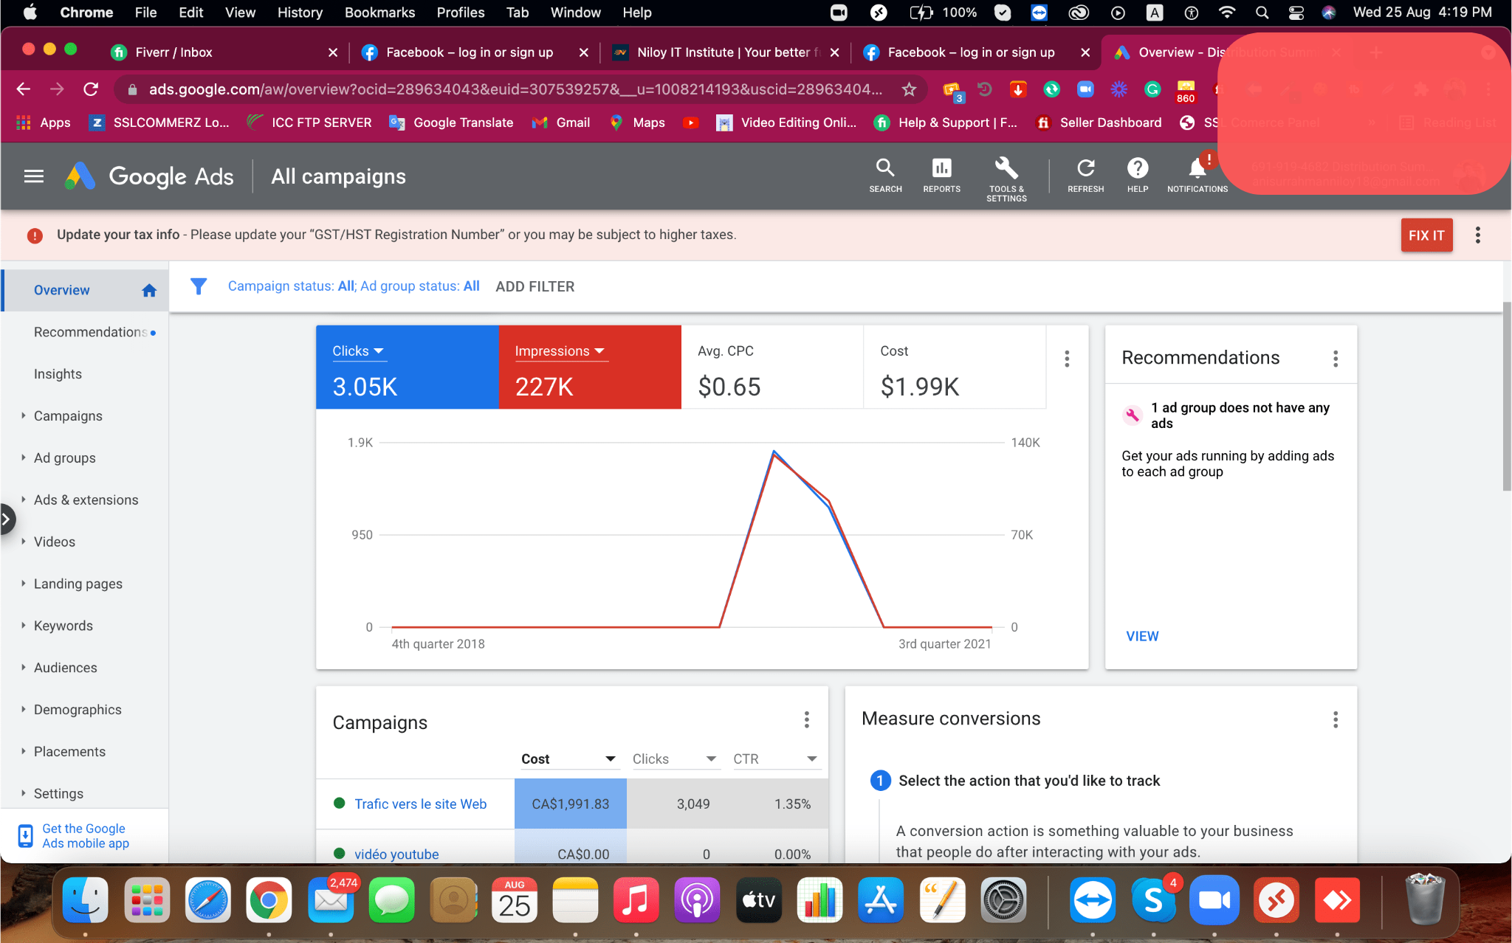Open the Reports icon in header
The height and width of the screenshot is (943, 1512).
tap(941, 176)
